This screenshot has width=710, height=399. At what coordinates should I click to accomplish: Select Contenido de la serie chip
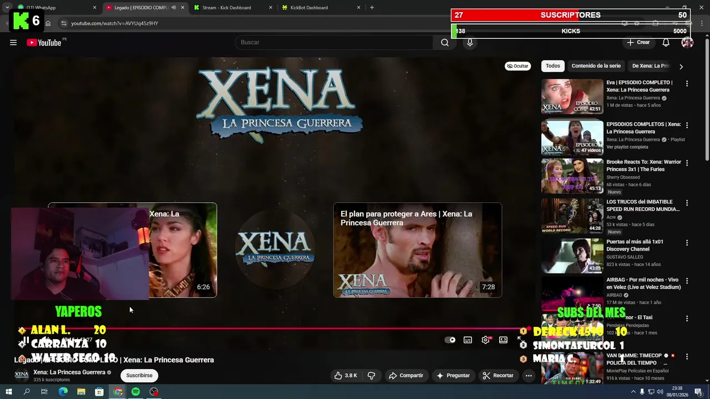596,66
